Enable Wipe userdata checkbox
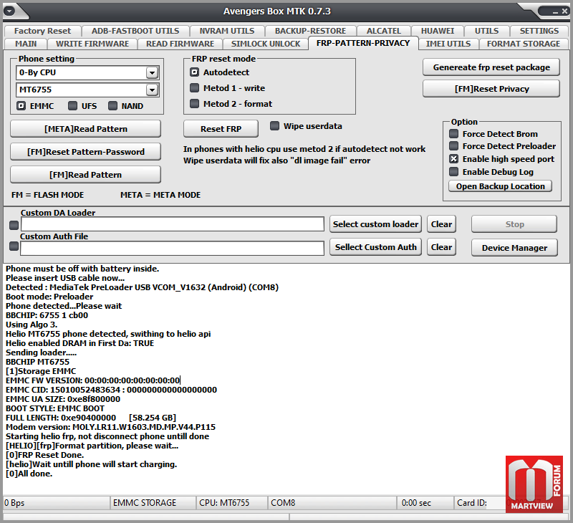The image size is (573, 523). 274,126
